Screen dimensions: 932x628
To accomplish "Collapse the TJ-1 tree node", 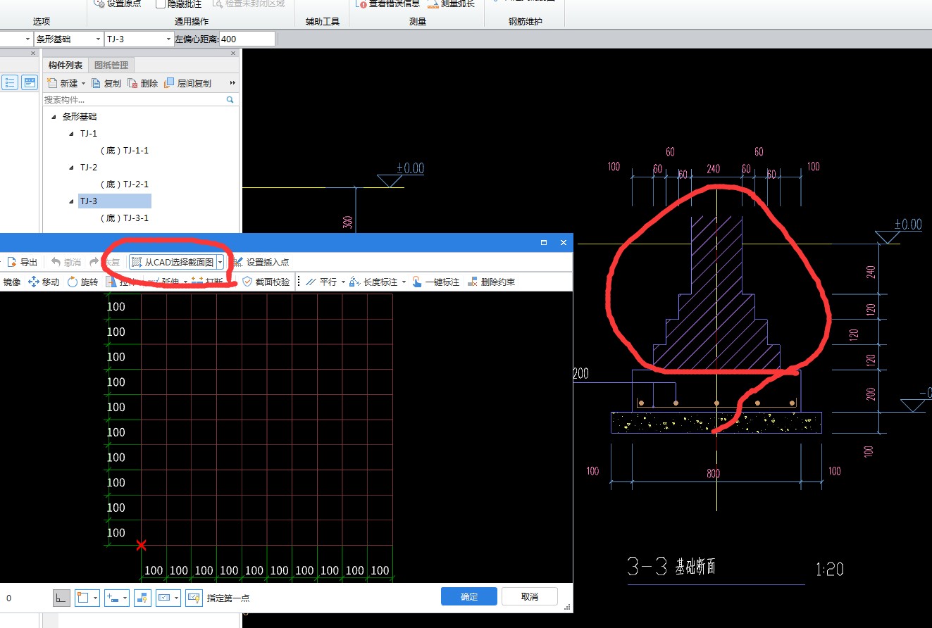I will coord(71,134).
